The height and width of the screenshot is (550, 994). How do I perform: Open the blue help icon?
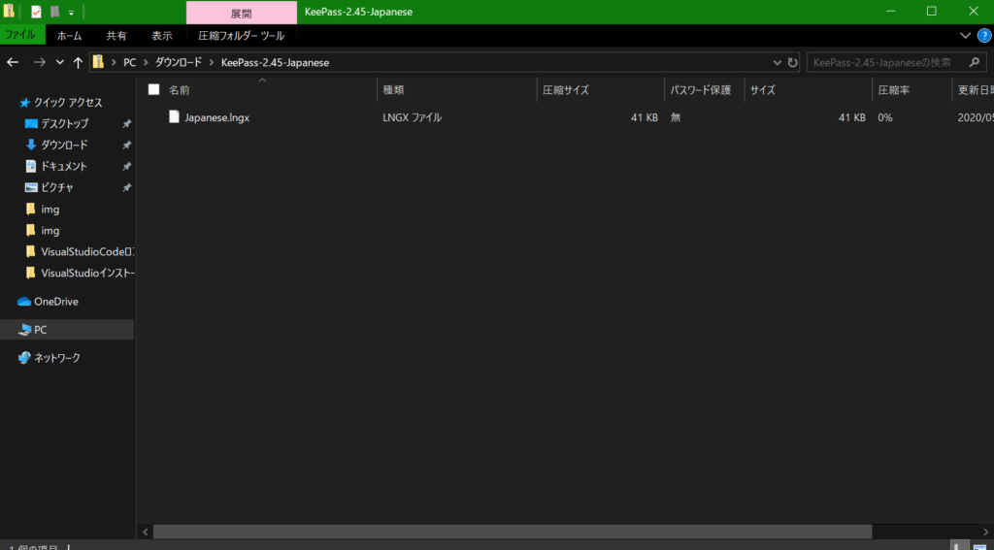point(983,36)
